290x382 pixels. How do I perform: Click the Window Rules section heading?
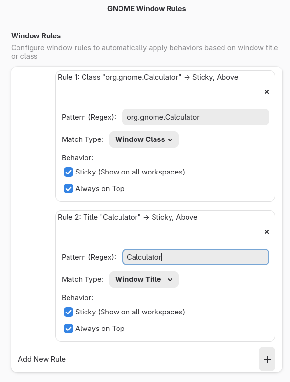[x=36, y=36]
